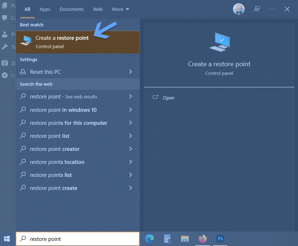Click the Reset this PC settings icon
The height and width of the screenshot is (246, 298).
(x=23, y=72)
